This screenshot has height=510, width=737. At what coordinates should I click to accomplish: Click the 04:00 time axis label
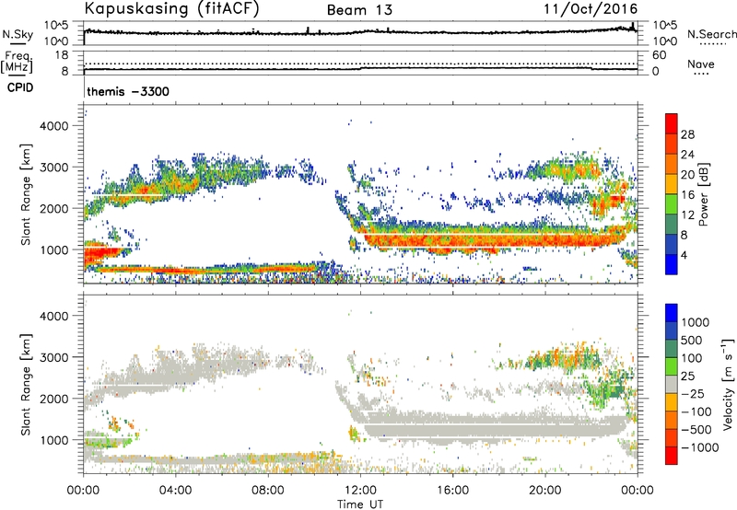coord(175,491)
